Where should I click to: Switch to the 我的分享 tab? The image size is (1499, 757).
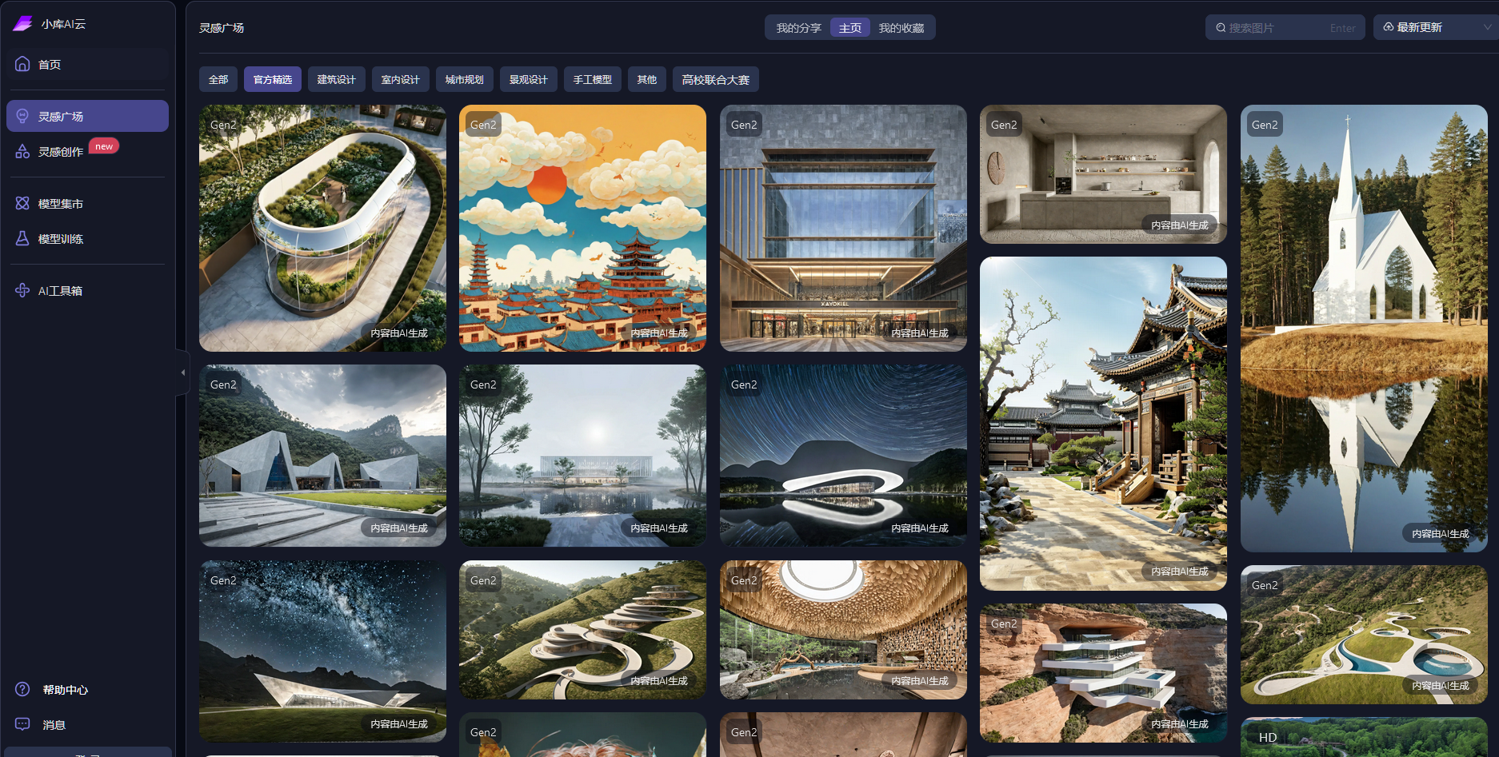tap(798, 28)
